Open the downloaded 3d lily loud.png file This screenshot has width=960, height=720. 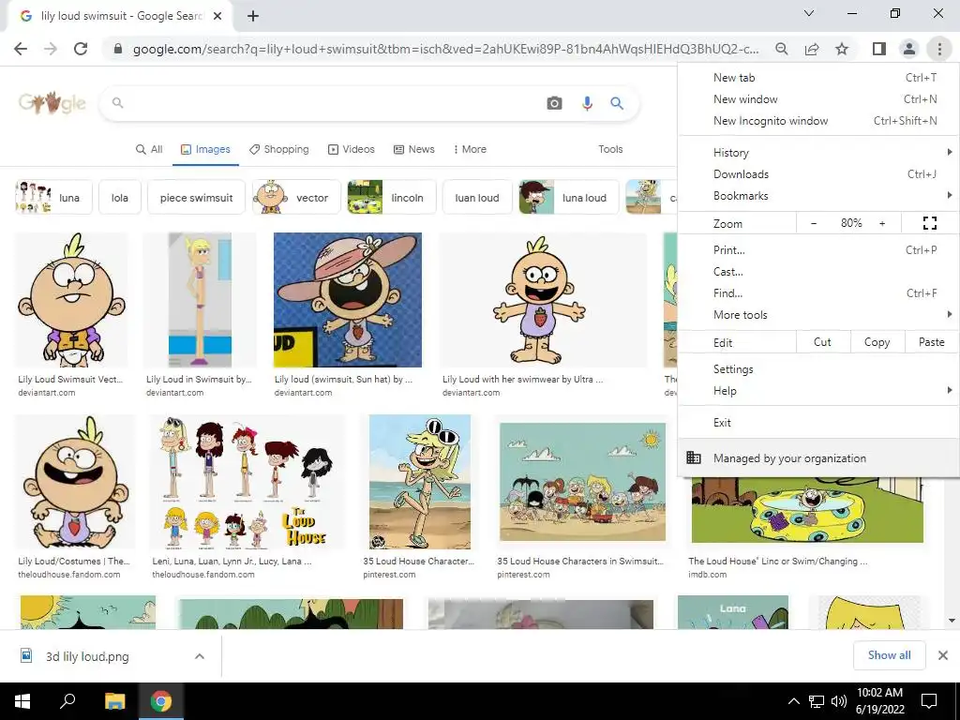click(x=87, y=656)
